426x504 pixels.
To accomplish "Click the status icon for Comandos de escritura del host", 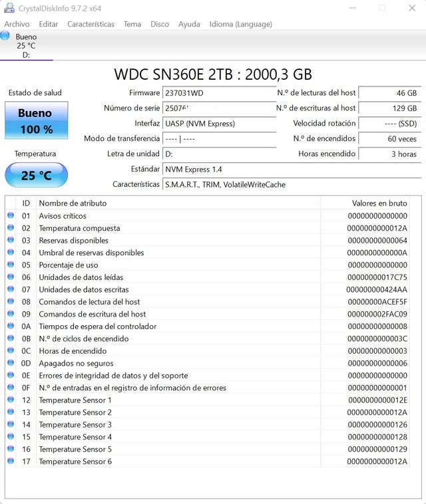I will pos(11,313).
